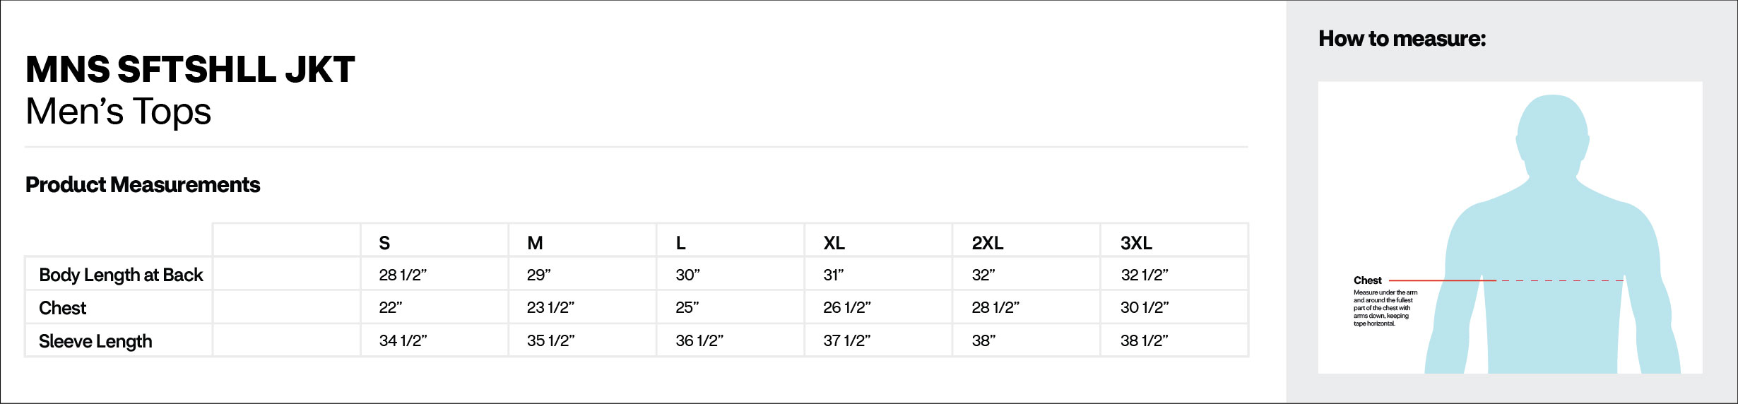The height and width of the screenshot is (404, 1738).
Task: Click the 38" sleeve length for 2XL
Action: click(x=983, y=341)
